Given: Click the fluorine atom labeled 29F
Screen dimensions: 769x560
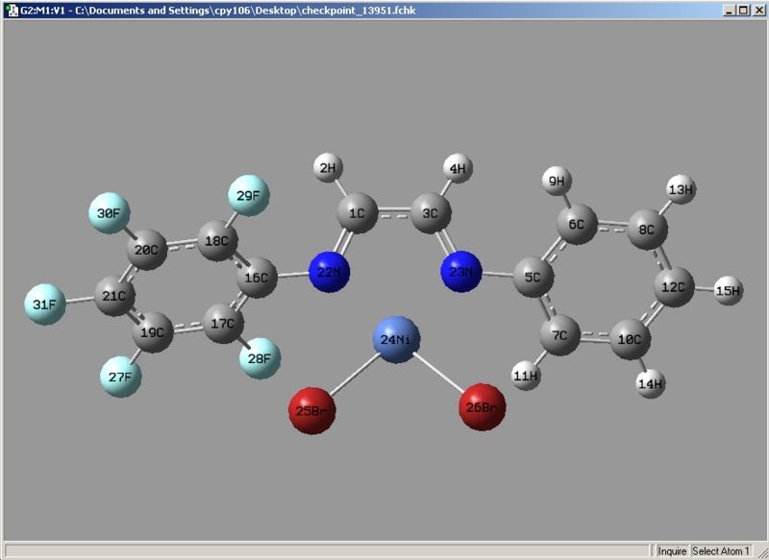Looking at the screenshot, I should [x=248, y=196].
